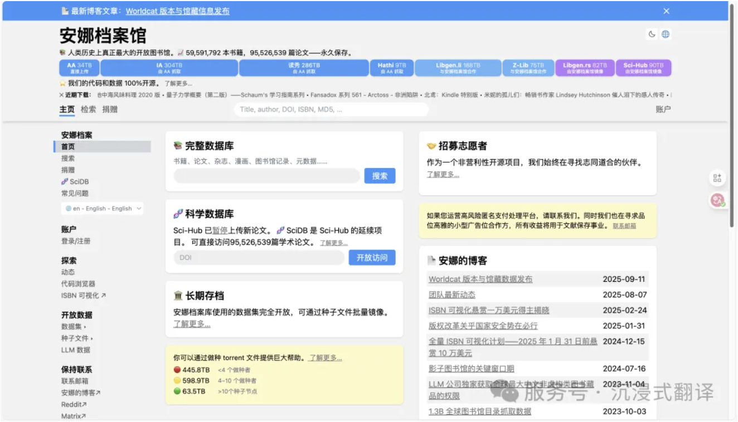Open the 捐赠 tab in the header

110,110
